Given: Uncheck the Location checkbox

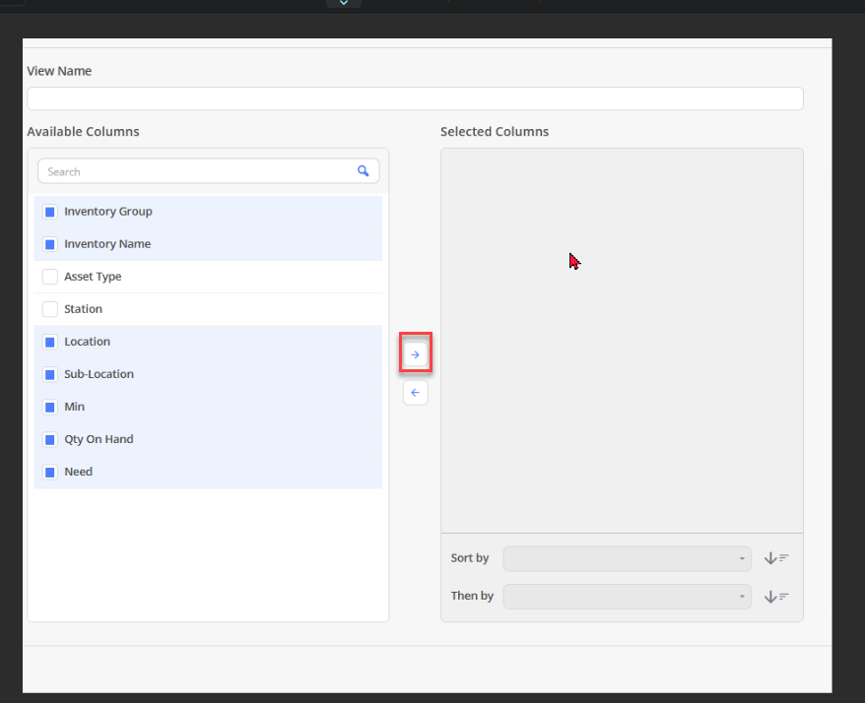Looking at the screenshot, I should pyautogui.click(x=50, y=342).
